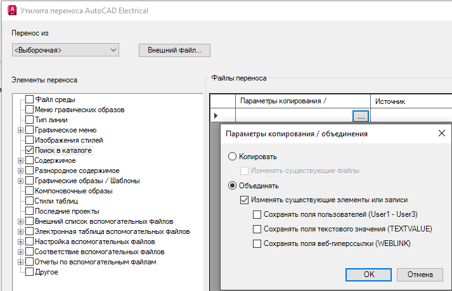
Task: Expand Внешний список вспомогательных файлов node
Action: click(x=20, y=221)
